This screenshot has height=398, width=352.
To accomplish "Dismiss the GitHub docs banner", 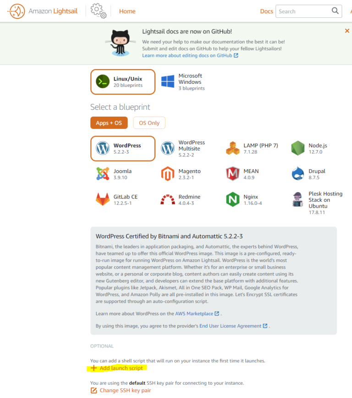I will coord(347,31).
